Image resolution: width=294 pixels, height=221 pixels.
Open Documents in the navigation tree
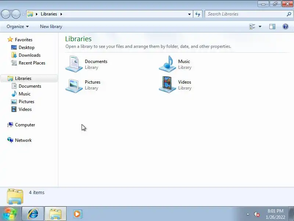click(30, 86)
